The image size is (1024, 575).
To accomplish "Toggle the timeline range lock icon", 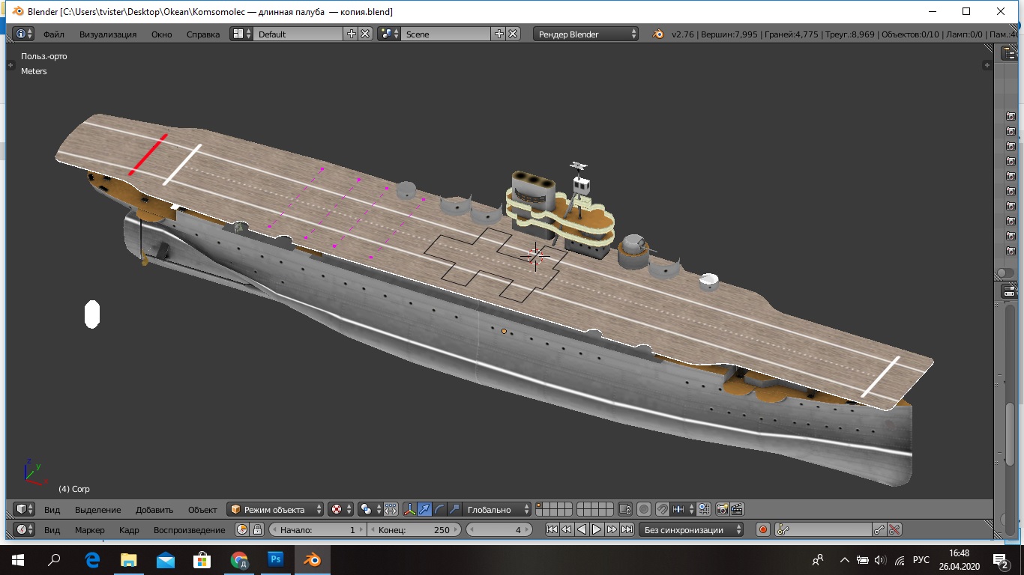I will (x=257, y=529).
